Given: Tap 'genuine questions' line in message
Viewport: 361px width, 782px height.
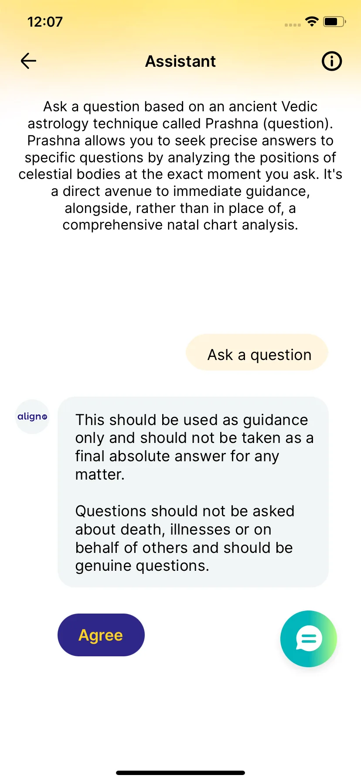Looking at the screenshot, I should click(142, 566).
